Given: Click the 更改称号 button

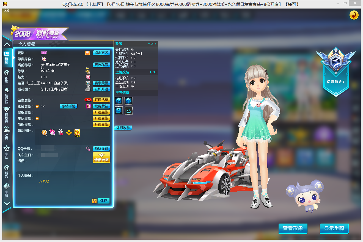Looking at the screenshot, I should [x=101, y=65].
